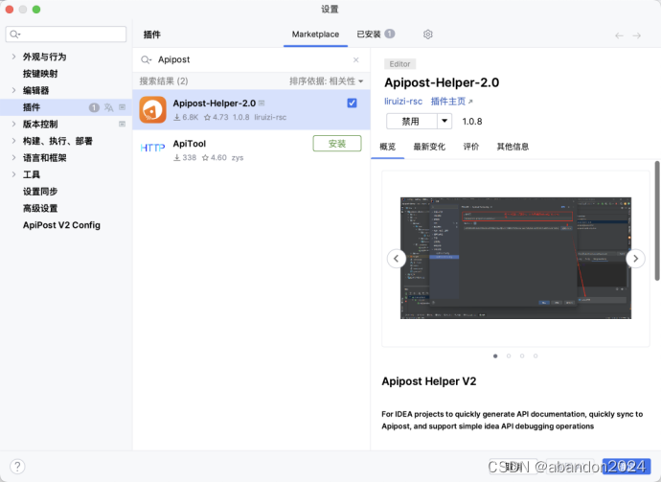Click the plugin search magnifier icon
The height and width of the screenshot is (482, 661).
point(146,59)
